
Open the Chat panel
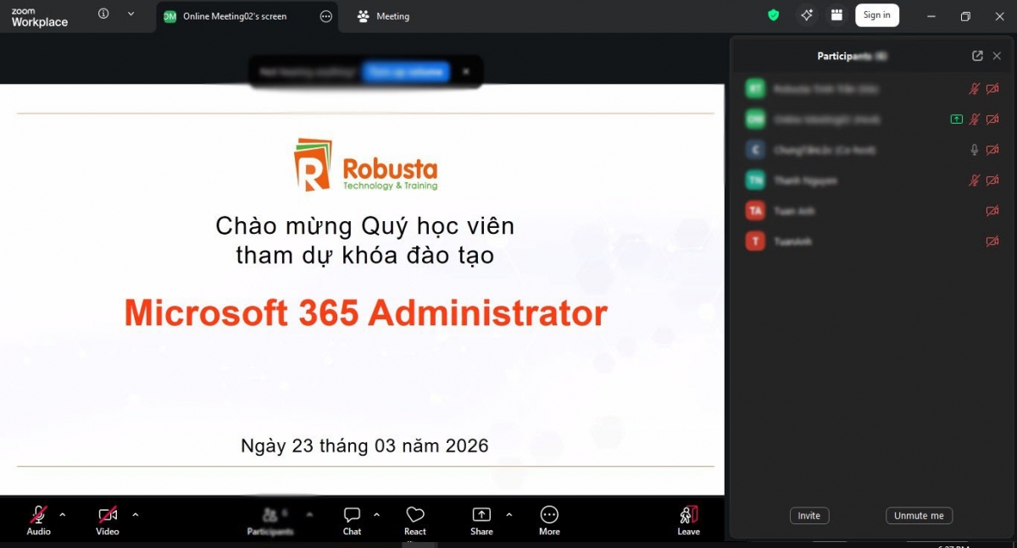pos(352,520)
